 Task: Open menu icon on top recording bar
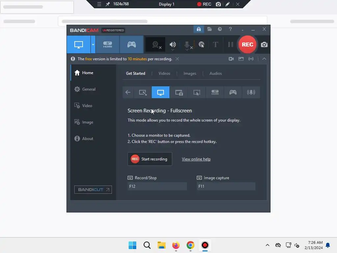pyautogui.click(x=99, y=4)
